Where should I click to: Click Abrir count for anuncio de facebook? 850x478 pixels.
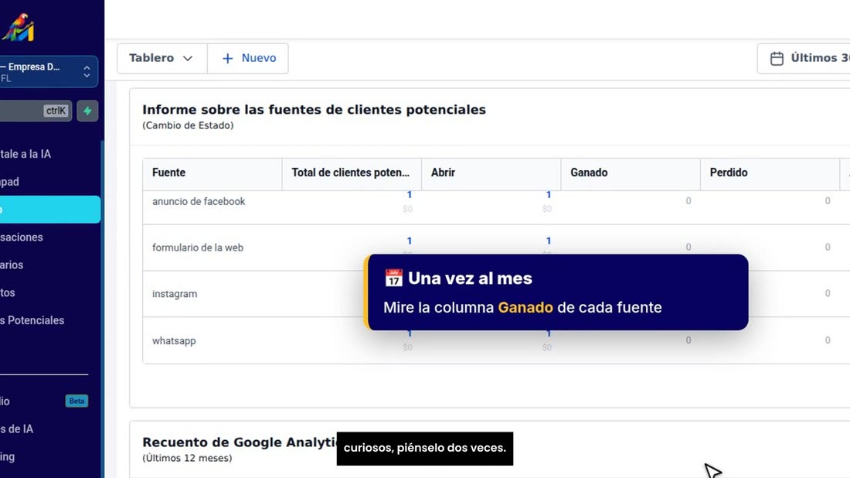pos(549,195)
